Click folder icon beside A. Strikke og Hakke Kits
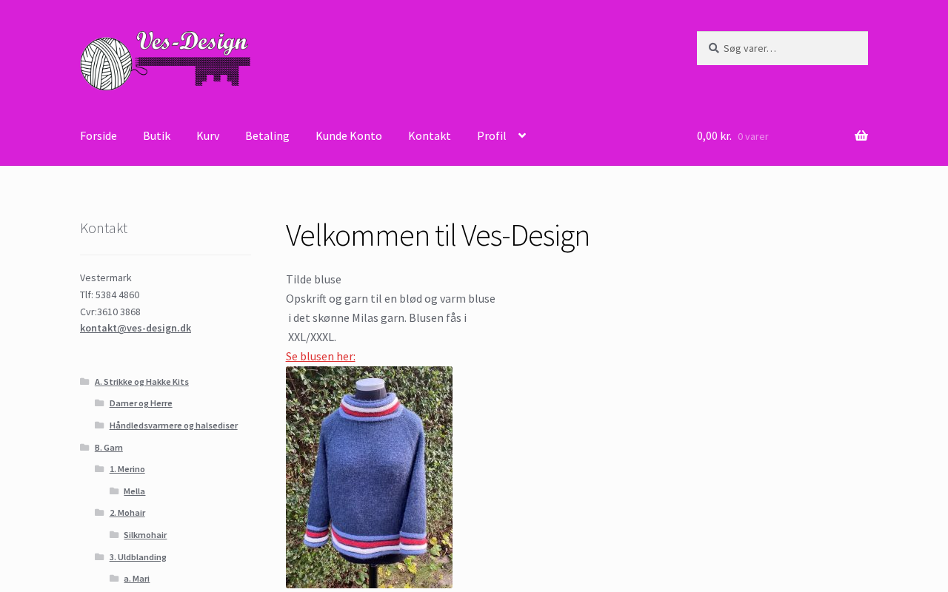Image resolution: width=948 pixels, height=592 pixels. point(84,381)
